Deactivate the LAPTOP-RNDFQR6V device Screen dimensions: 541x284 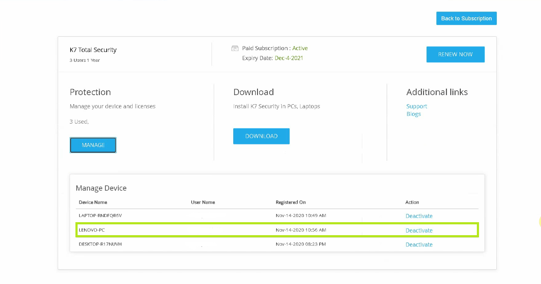pos(419,216)
